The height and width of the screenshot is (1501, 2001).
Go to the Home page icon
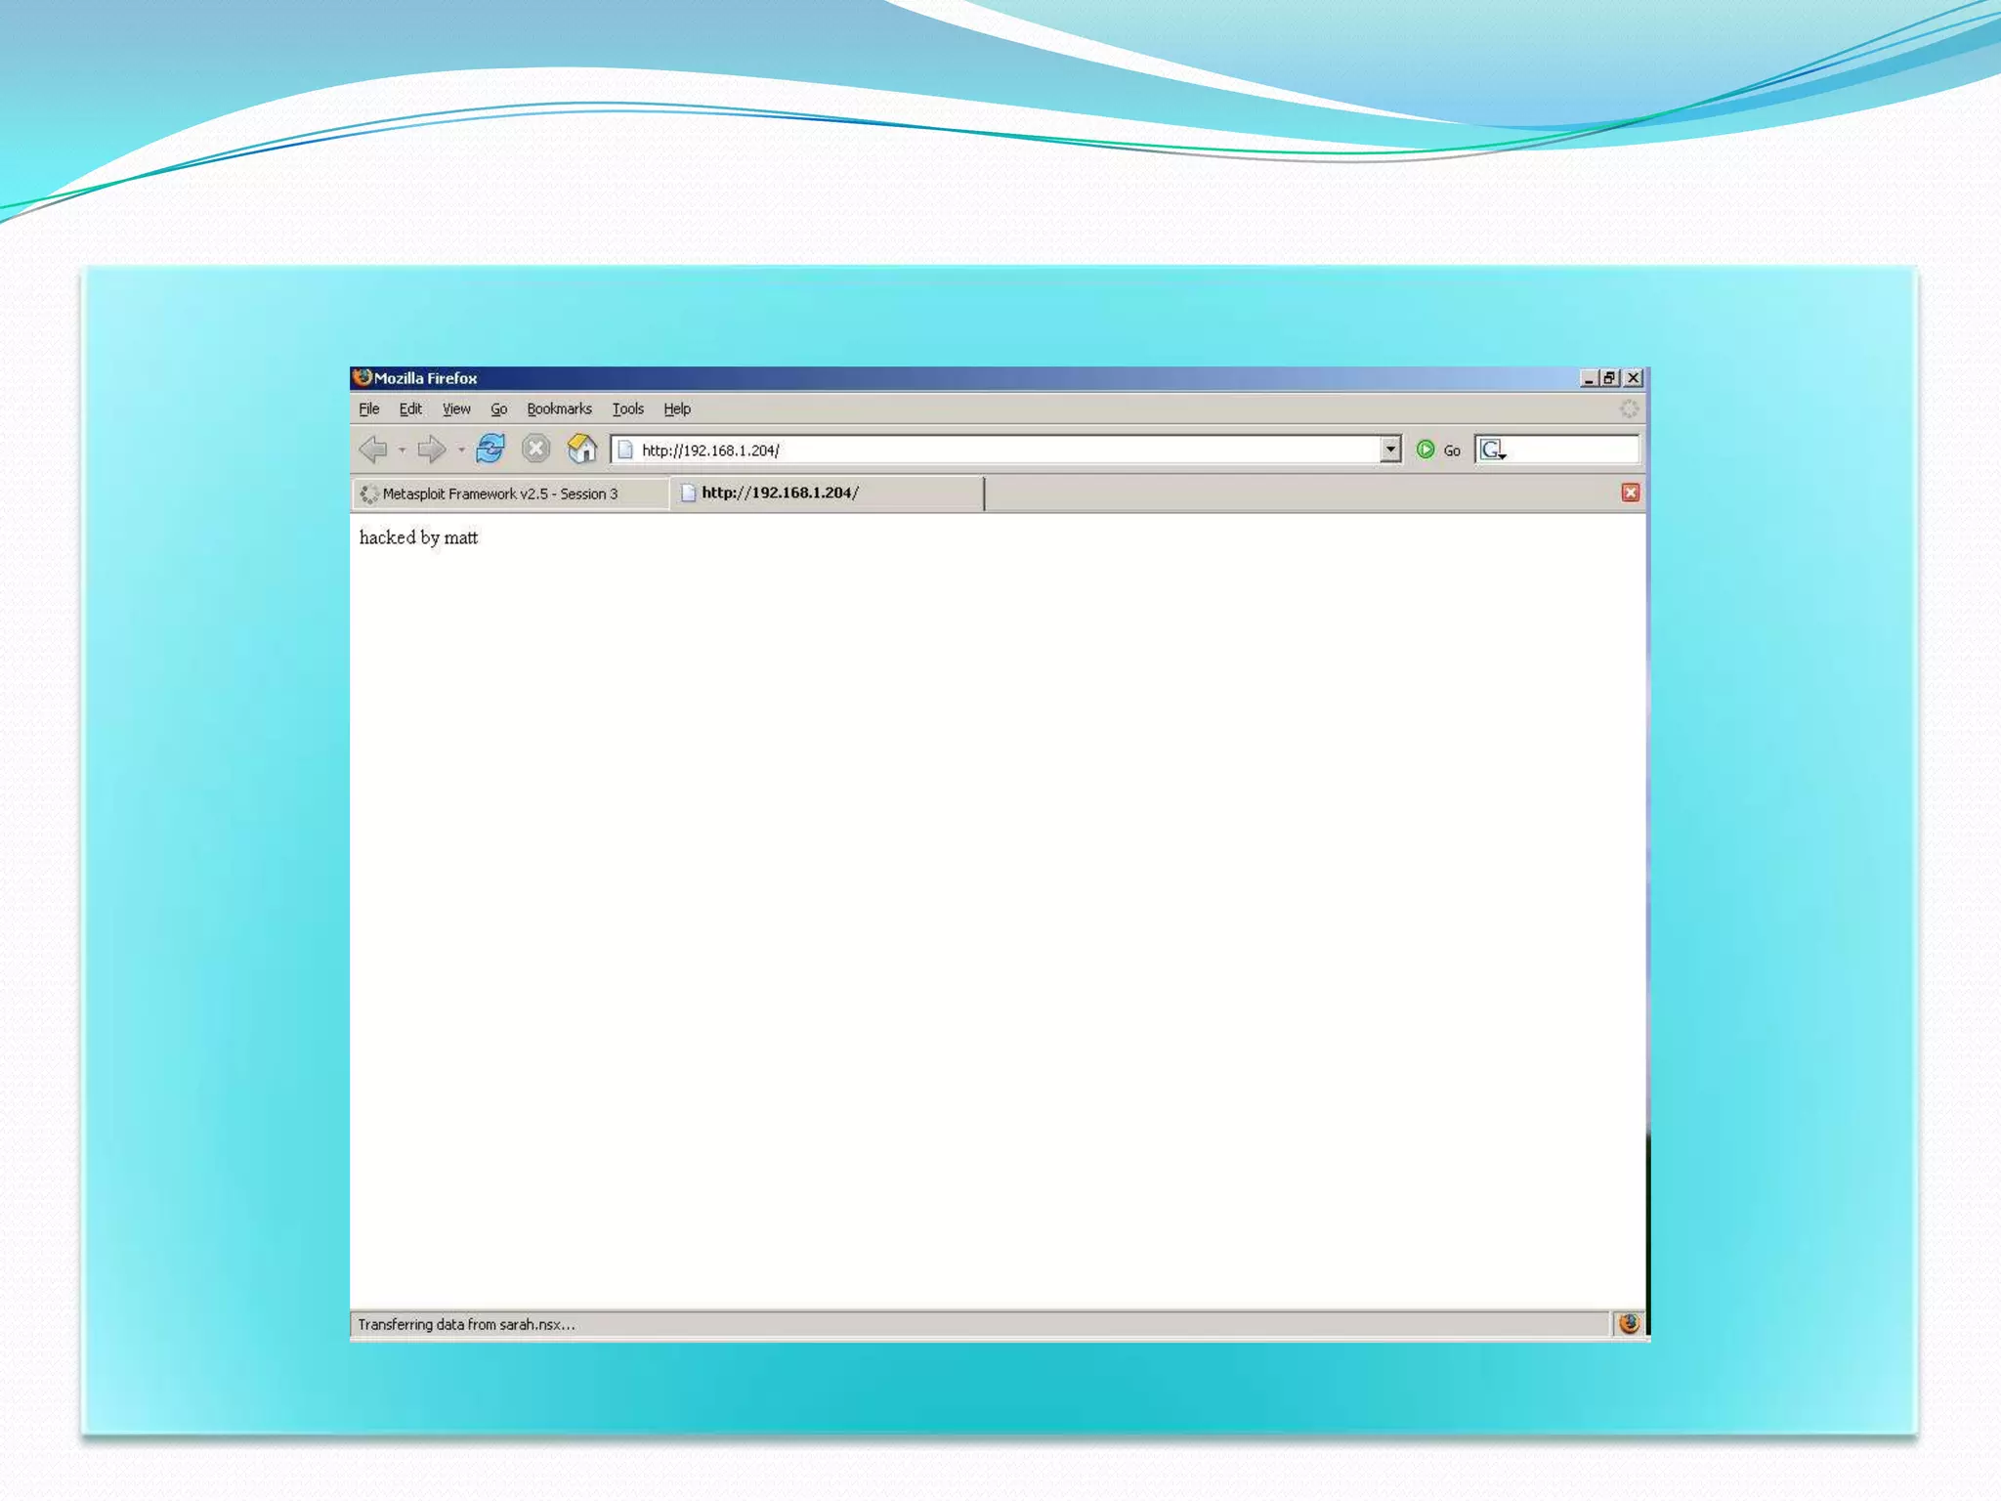[582, 449]
